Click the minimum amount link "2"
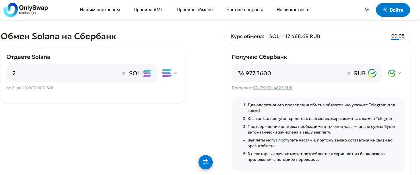Screen dimensions: 420x175 click(x=13, y=88)
